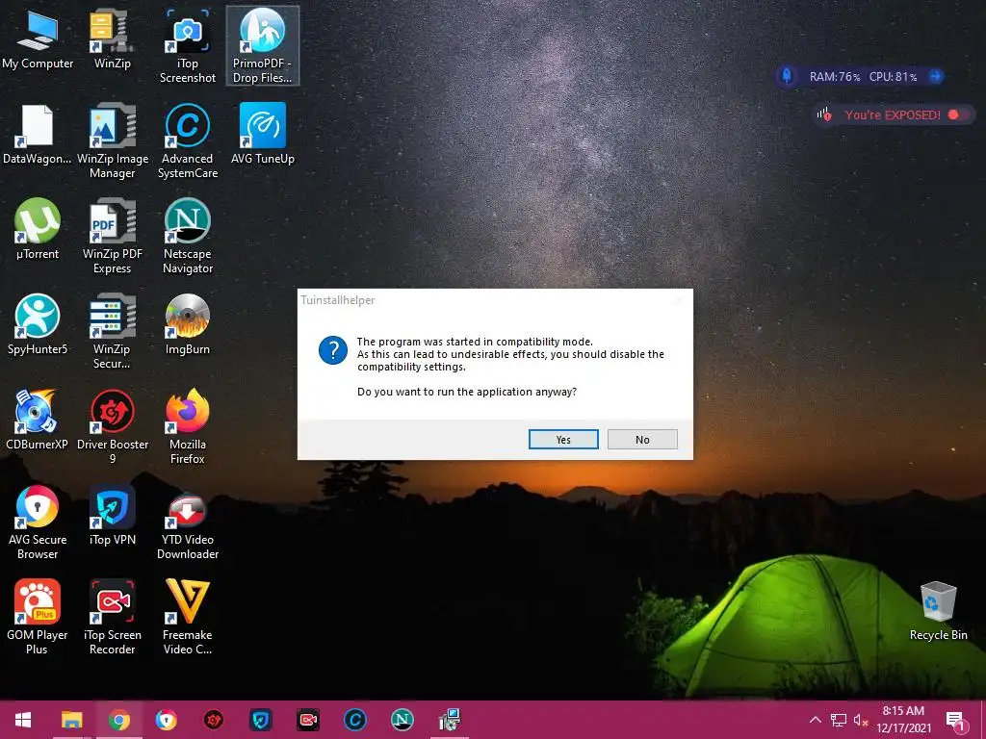
Task: Open Driver Booster from the taskbar
Action: (x=213, y=720)
